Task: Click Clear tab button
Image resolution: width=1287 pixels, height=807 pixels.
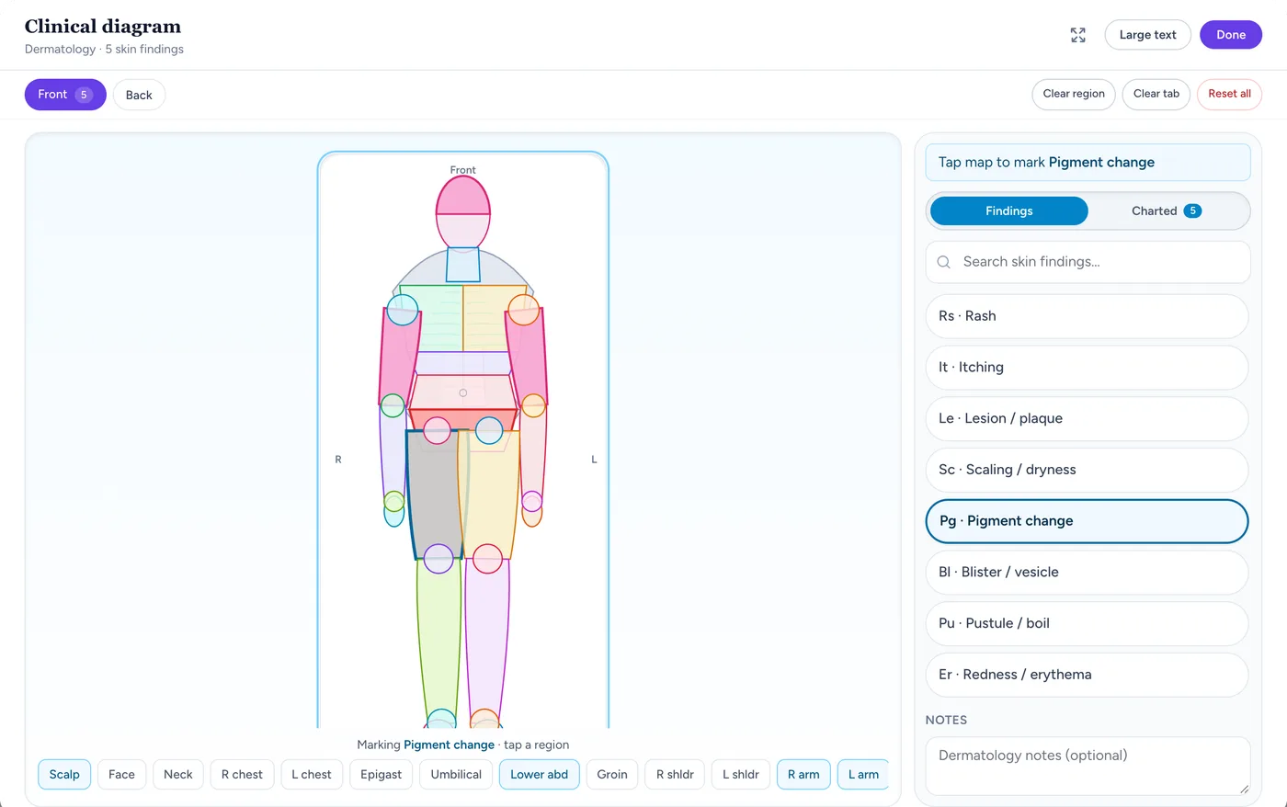Action: [1156, 94]
